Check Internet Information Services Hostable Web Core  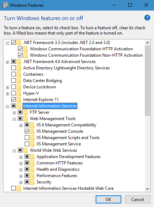13,188
